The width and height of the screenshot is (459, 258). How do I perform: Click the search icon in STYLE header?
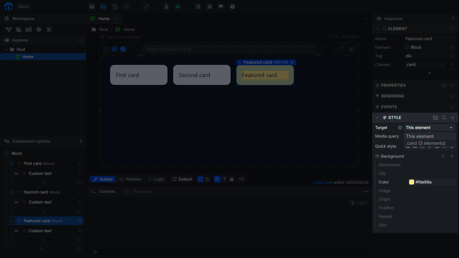[444, 118]
